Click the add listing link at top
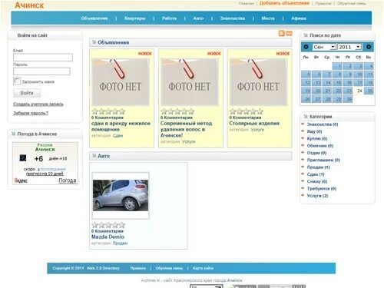Viewport: 384px width, 288px height. [284, 3]
